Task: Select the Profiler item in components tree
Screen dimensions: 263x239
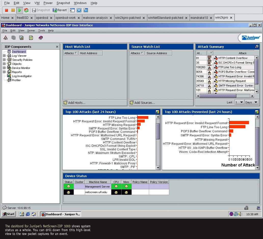Action: (x=16, y=80)
